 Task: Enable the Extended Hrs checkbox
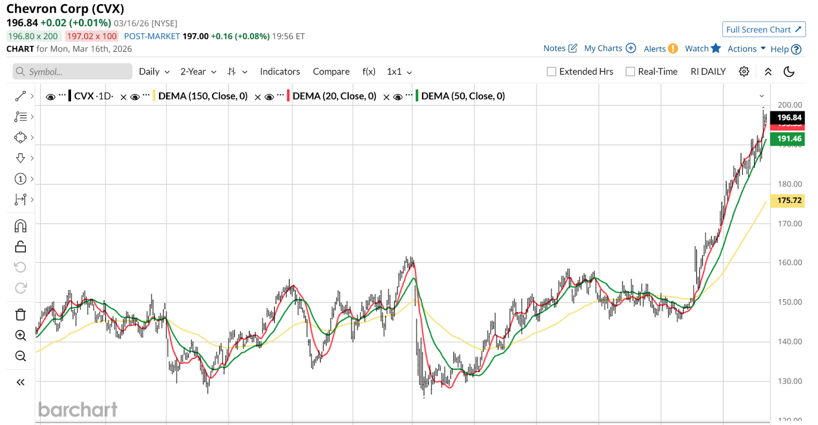click(551, 72)
